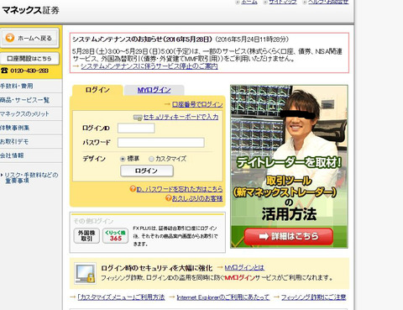This screenshot has height=310, width=403.
Task: Click help icon beside お久しぶりのお客様
Action: click(168, 198)
